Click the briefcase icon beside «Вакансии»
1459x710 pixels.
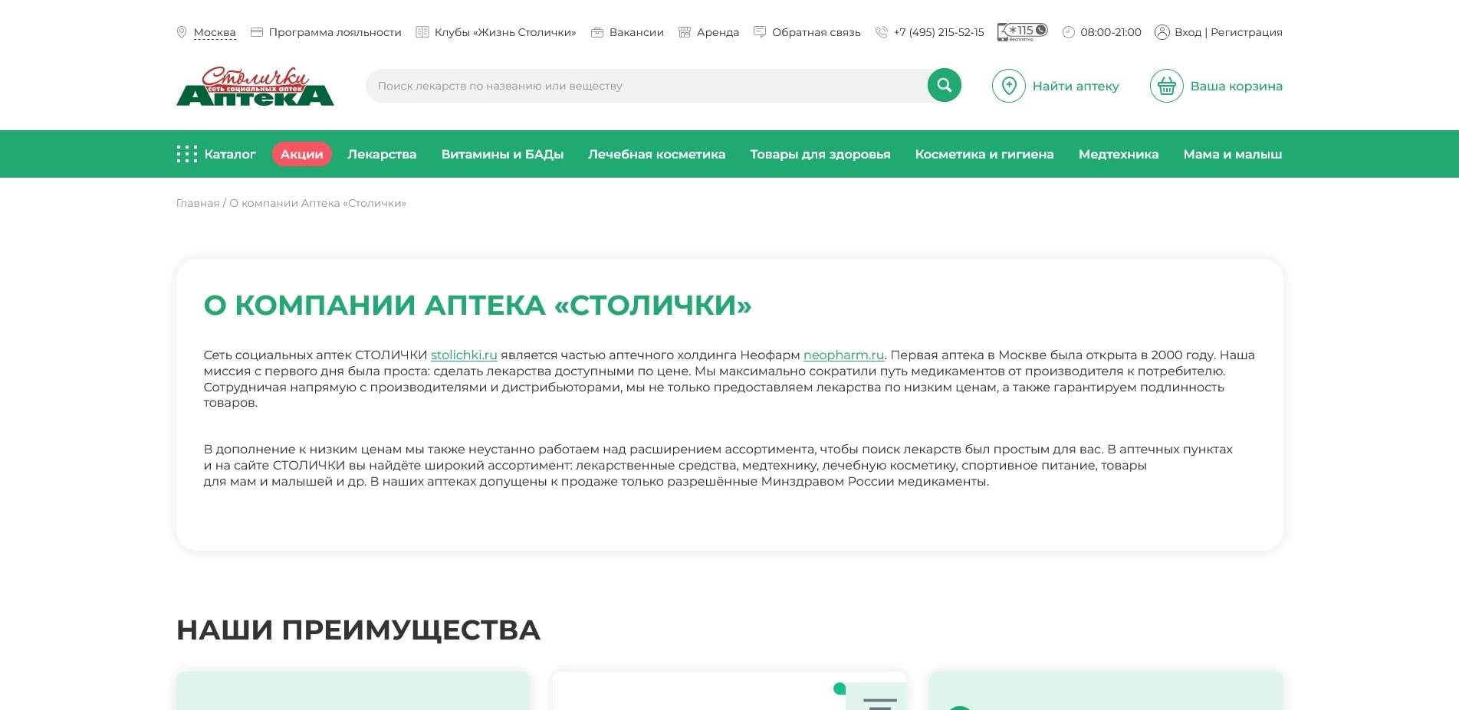click(596, 31)
